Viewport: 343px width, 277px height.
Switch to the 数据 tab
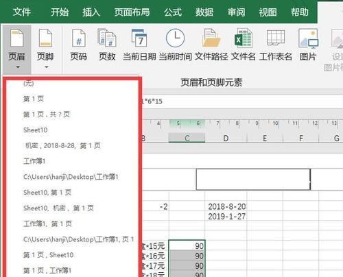click(204, 12)
